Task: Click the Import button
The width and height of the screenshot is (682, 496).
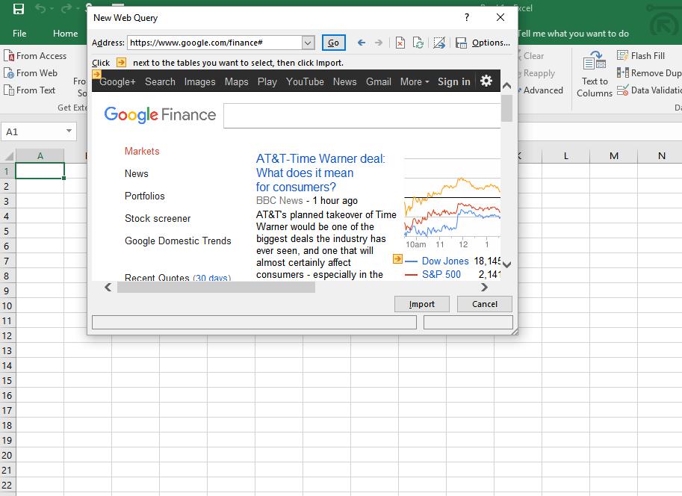Action: [422, 304]
